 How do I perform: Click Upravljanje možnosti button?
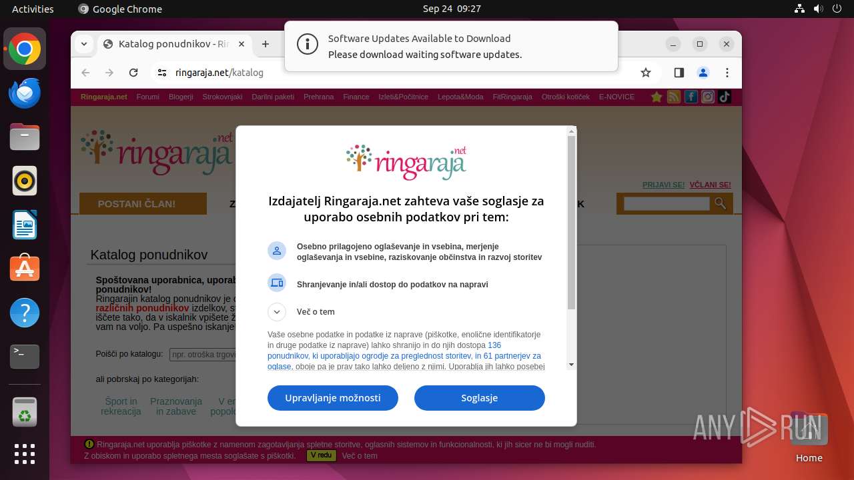coord(333,398)
